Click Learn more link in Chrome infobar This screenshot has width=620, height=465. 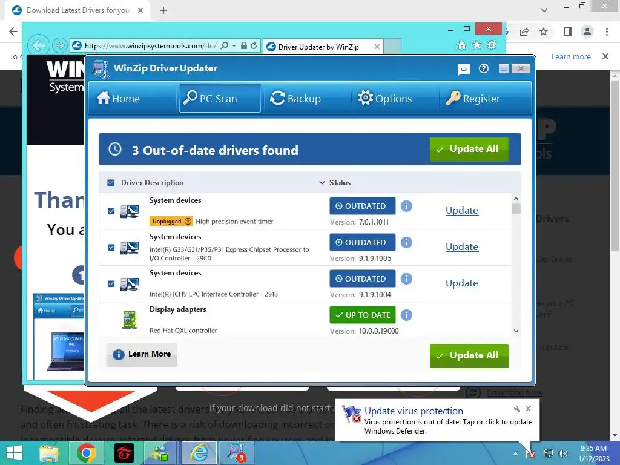pyautogui.click(x=571, y=56)
